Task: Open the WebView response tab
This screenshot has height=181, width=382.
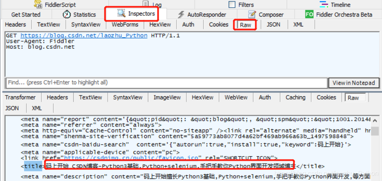Action: click(236, 98)
